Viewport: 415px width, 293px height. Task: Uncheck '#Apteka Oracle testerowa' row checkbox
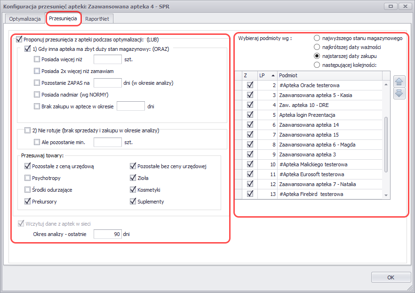pyautogui.click(x=250, y=85)
